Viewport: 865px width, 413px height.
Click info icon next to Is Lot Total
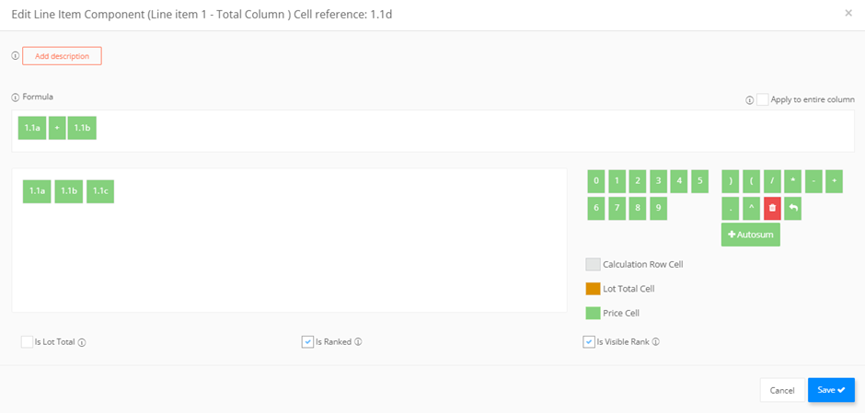pyautogui.click(x=82, y=342)
